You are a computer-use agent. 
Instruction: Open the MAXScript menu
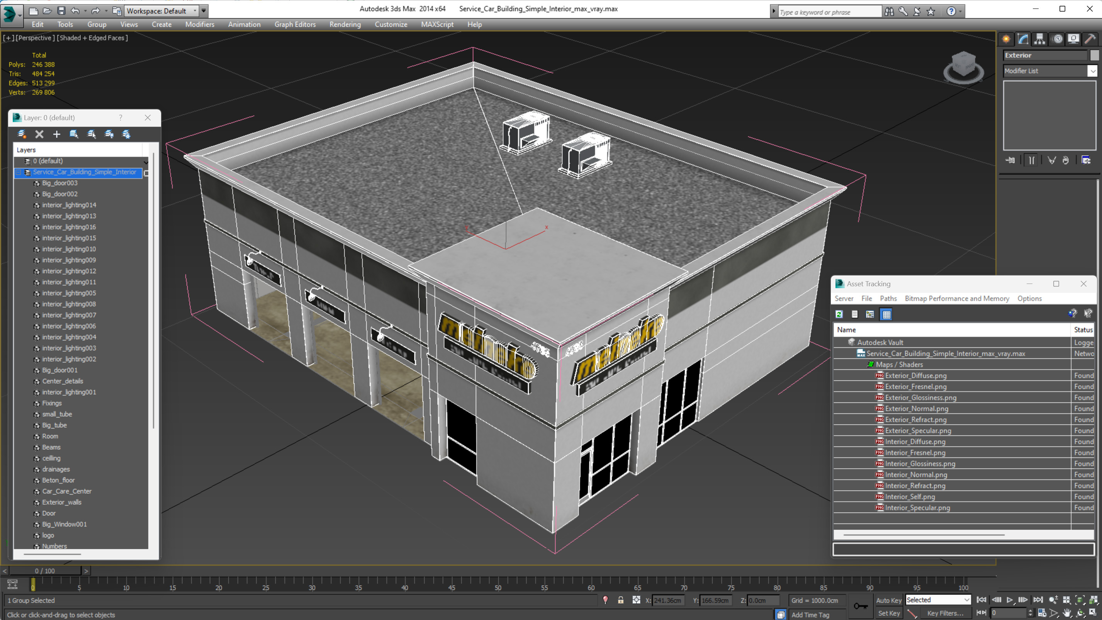[437, 24]
